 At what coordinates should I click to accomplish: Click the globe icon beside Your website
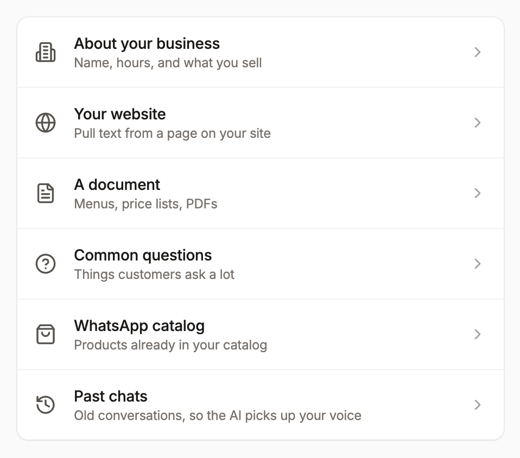[46, 123]
